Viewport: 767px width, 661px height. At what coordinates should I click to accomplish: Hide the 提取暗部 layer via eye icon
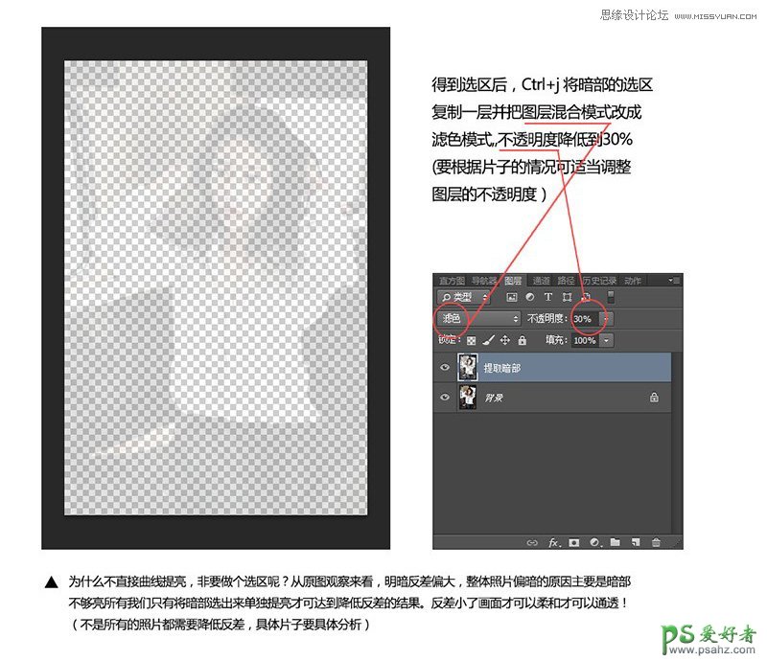pyautogui.click(x=444, y=368)
